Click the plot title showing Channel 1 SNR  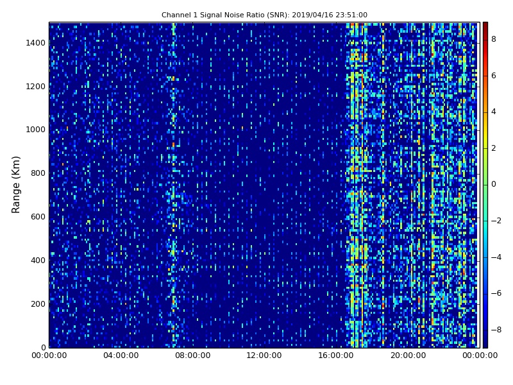tap(264, 15)
